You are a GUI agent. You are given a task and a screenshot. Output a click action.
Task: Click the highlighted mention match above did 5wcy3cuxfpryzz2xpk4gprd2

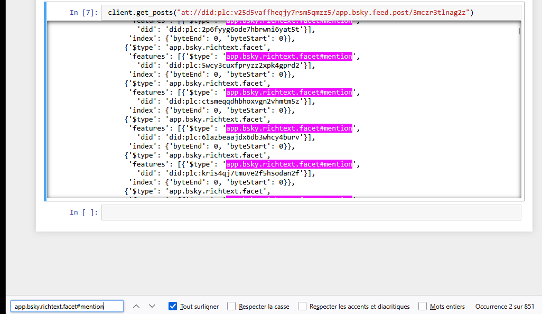[x=289, y=56]
